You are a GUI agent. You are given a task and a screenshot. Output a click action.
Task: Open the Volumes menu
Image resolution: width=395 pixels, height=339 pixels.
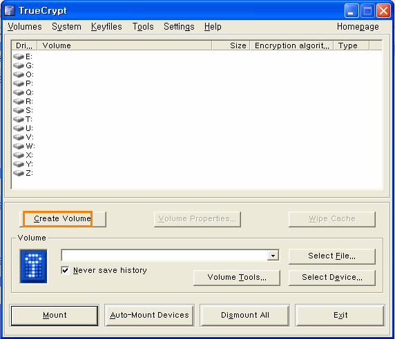click(25, 27)
